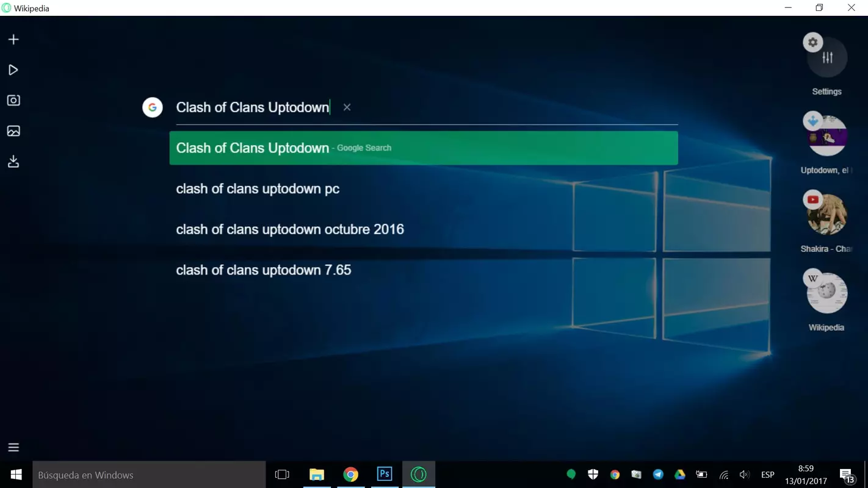The width and height of the screenshot is (868, 488).
Task: Click the Google search engine icon
Action: point(153,107)
